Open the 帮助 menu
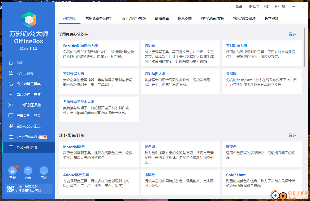This screenshot has width=310, height=201. (x=267, y=6)
